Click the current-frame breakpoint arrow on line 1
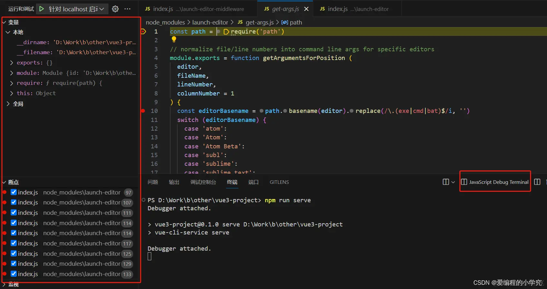The image size is (547, 289). click(144, 32)
